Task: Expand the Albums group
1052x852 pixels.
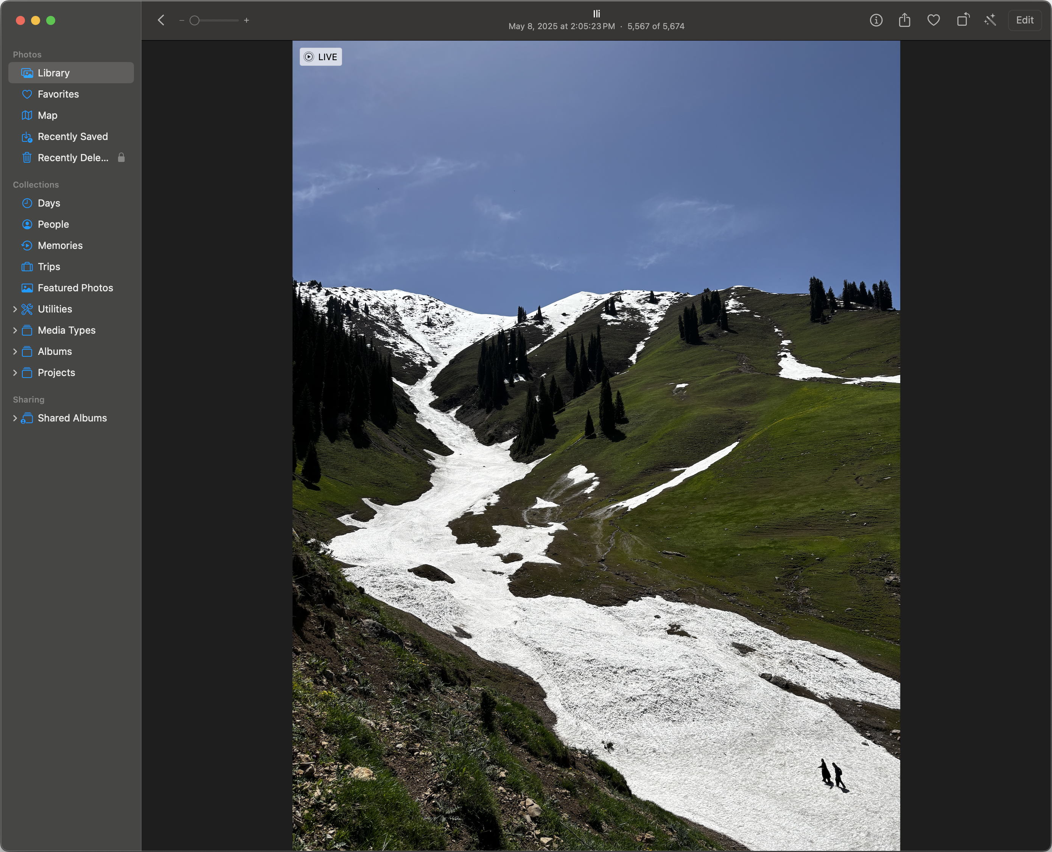Action: click(15, 351)
